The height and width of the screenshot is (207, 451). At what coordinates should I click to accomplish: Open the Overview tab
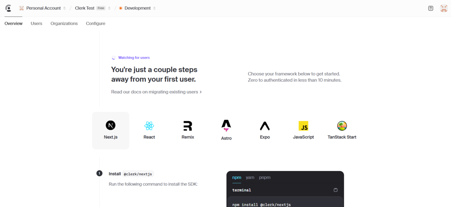(14, 23)
